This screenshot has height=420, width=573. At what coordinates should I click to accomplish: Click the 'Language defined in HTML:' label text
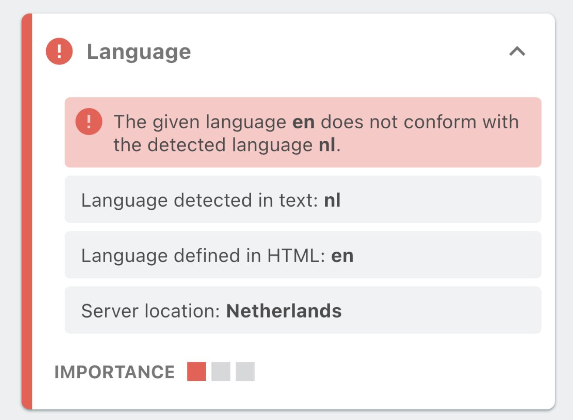tap(203, 256)
